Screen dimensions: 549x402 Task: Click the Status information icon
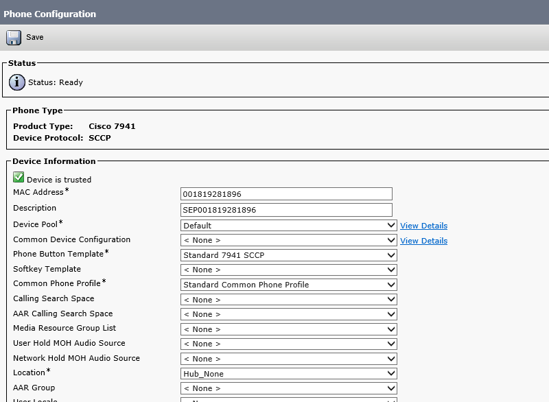16,82
